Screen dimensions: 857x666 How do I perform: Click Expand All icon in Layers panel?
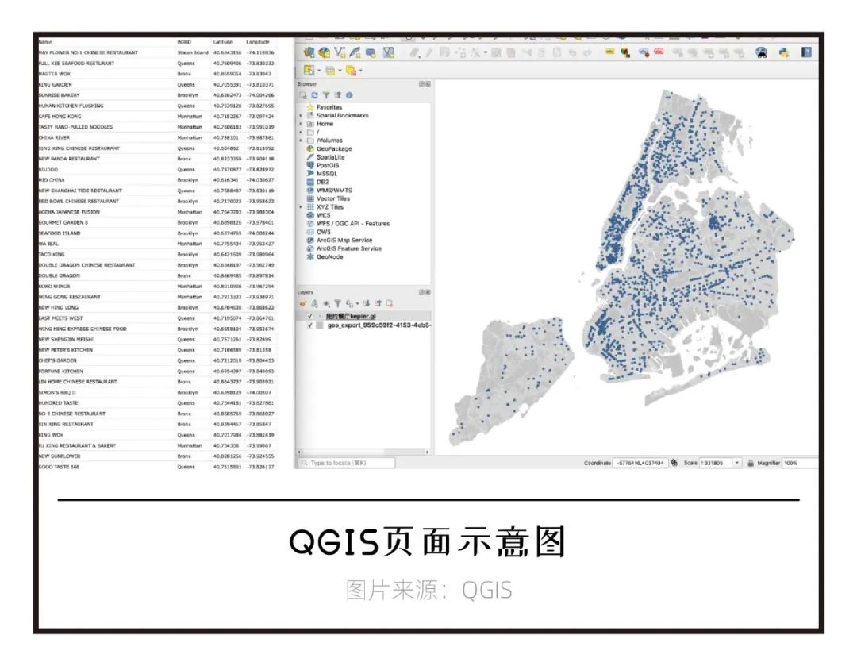click(367, 303)
